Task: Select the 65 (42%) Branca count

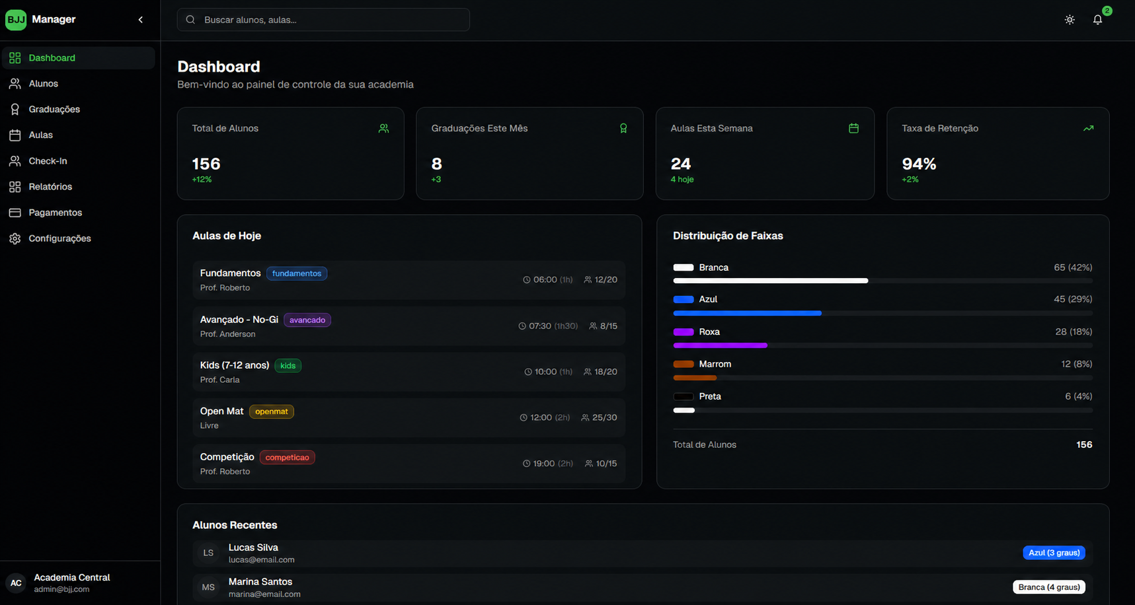Action: pos(1073,267)
